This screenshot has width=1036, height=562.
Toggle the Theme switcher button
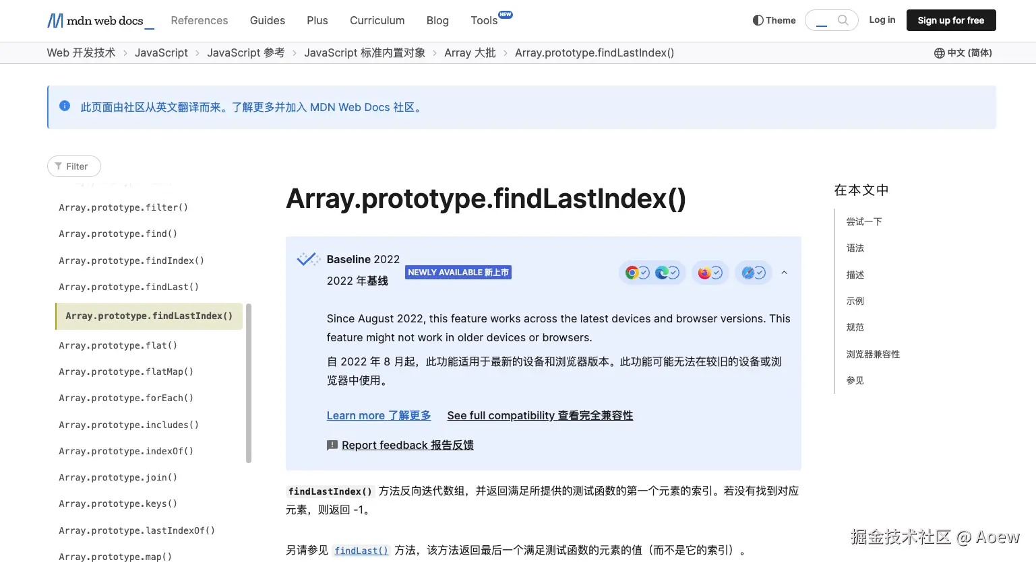774,20
